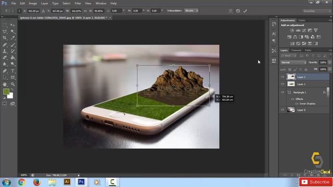
Task: Select the Horizontal Type tool
Action: pos(12,71)
